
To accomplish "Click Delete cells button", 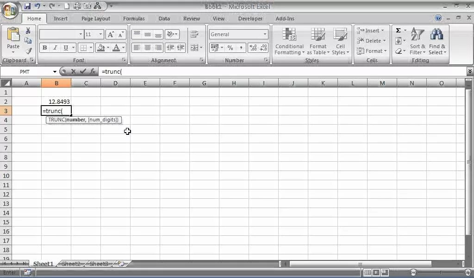I will click(x=371, y=40).
